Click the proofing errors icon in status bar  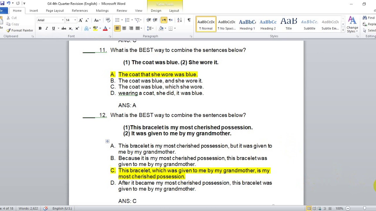46,208
